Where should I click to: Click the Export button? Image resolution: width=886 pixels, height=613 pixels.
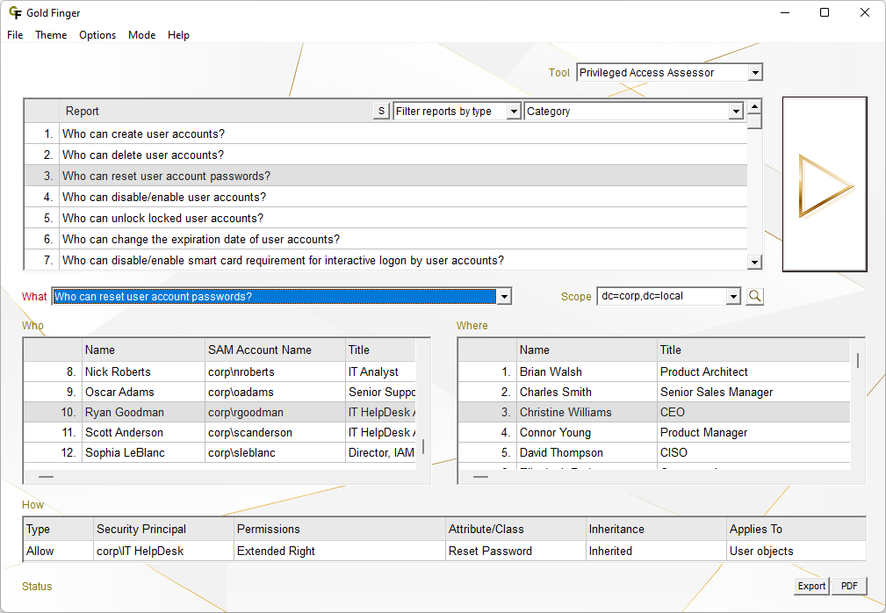coord(811,586)
